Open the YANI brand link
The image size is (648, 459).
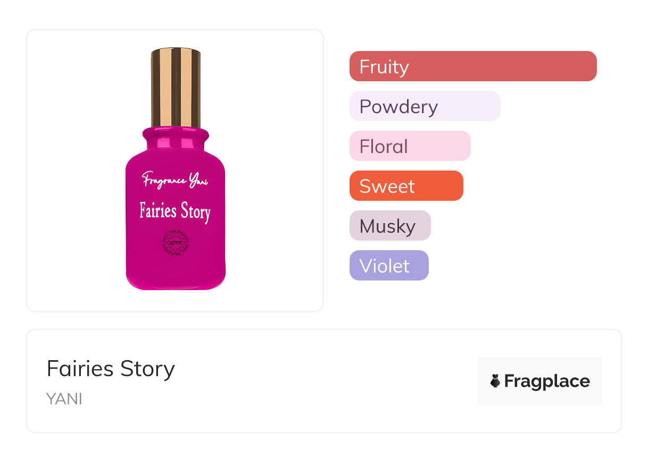point(64,399)
